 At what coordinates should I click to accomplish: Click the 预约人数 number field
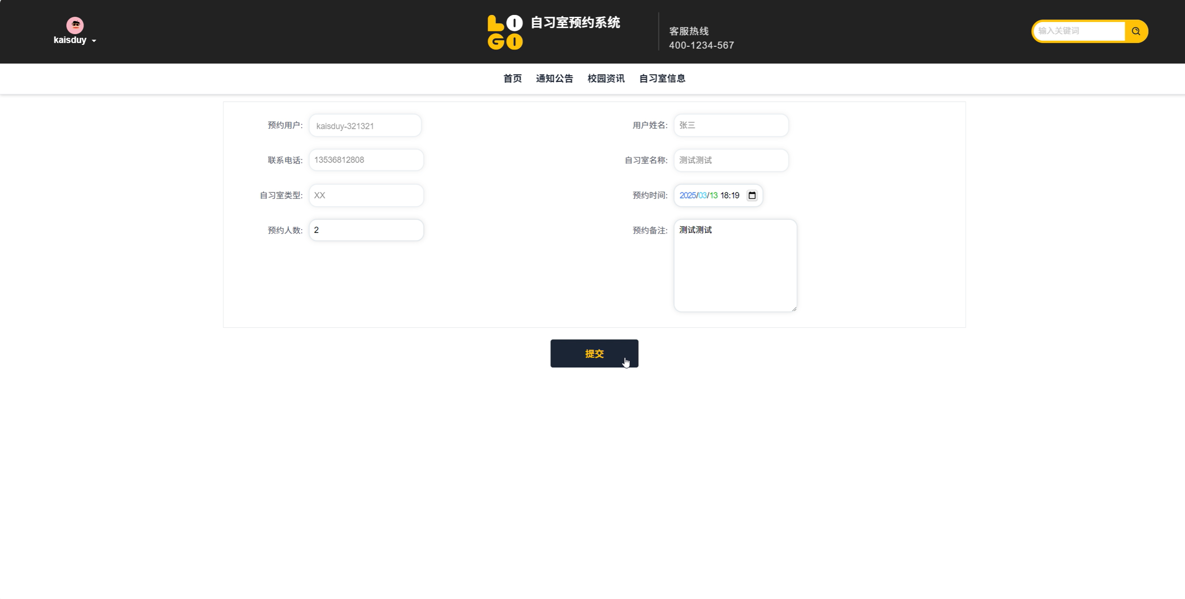point(366,230)
